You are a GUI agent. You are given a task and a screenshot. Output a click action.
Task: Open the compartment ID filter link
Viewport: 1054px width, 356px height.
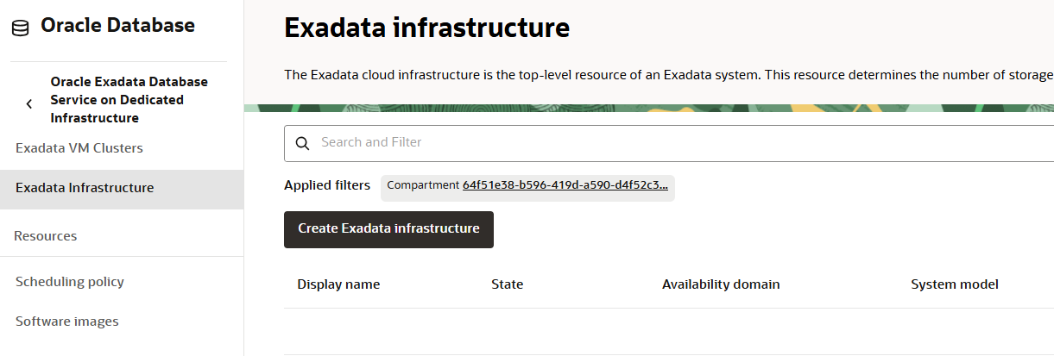tap(565, 185)
